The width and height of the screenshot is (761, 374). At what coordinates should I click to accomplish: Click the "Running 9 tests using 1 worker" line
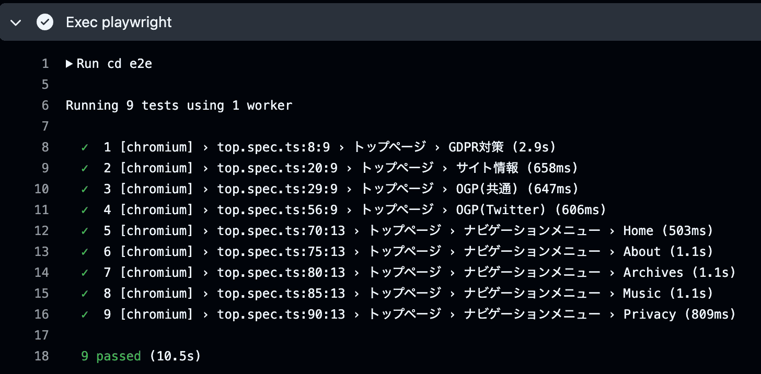tap(179, 106)
